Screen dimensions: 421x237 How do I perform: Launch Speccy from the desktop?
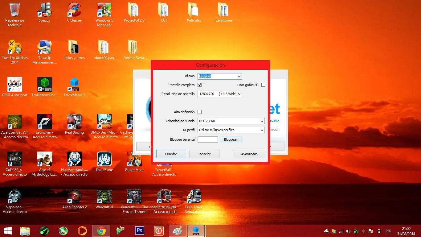click(x=44, y=12)
